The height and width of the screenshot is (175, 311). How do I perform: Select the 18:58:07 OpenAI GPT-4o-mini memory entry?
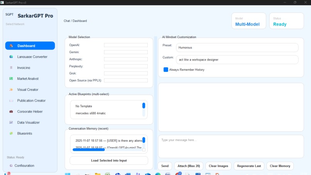(x=107, y=148)
